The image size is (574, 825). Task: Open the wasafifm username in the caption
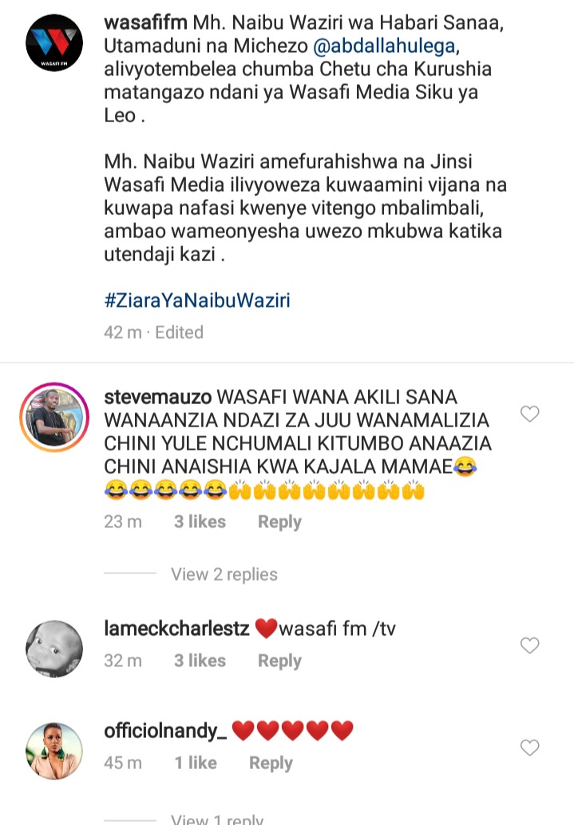146,22
